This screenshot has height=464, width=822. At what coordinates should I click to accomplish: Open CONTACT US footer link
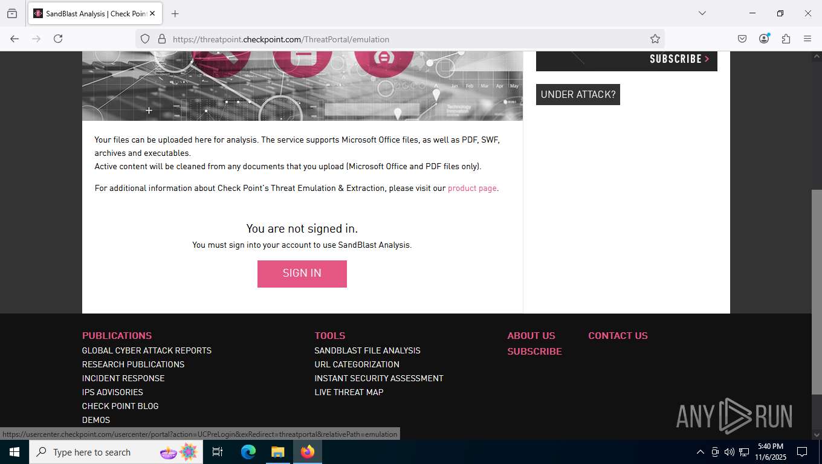(618, 335)
